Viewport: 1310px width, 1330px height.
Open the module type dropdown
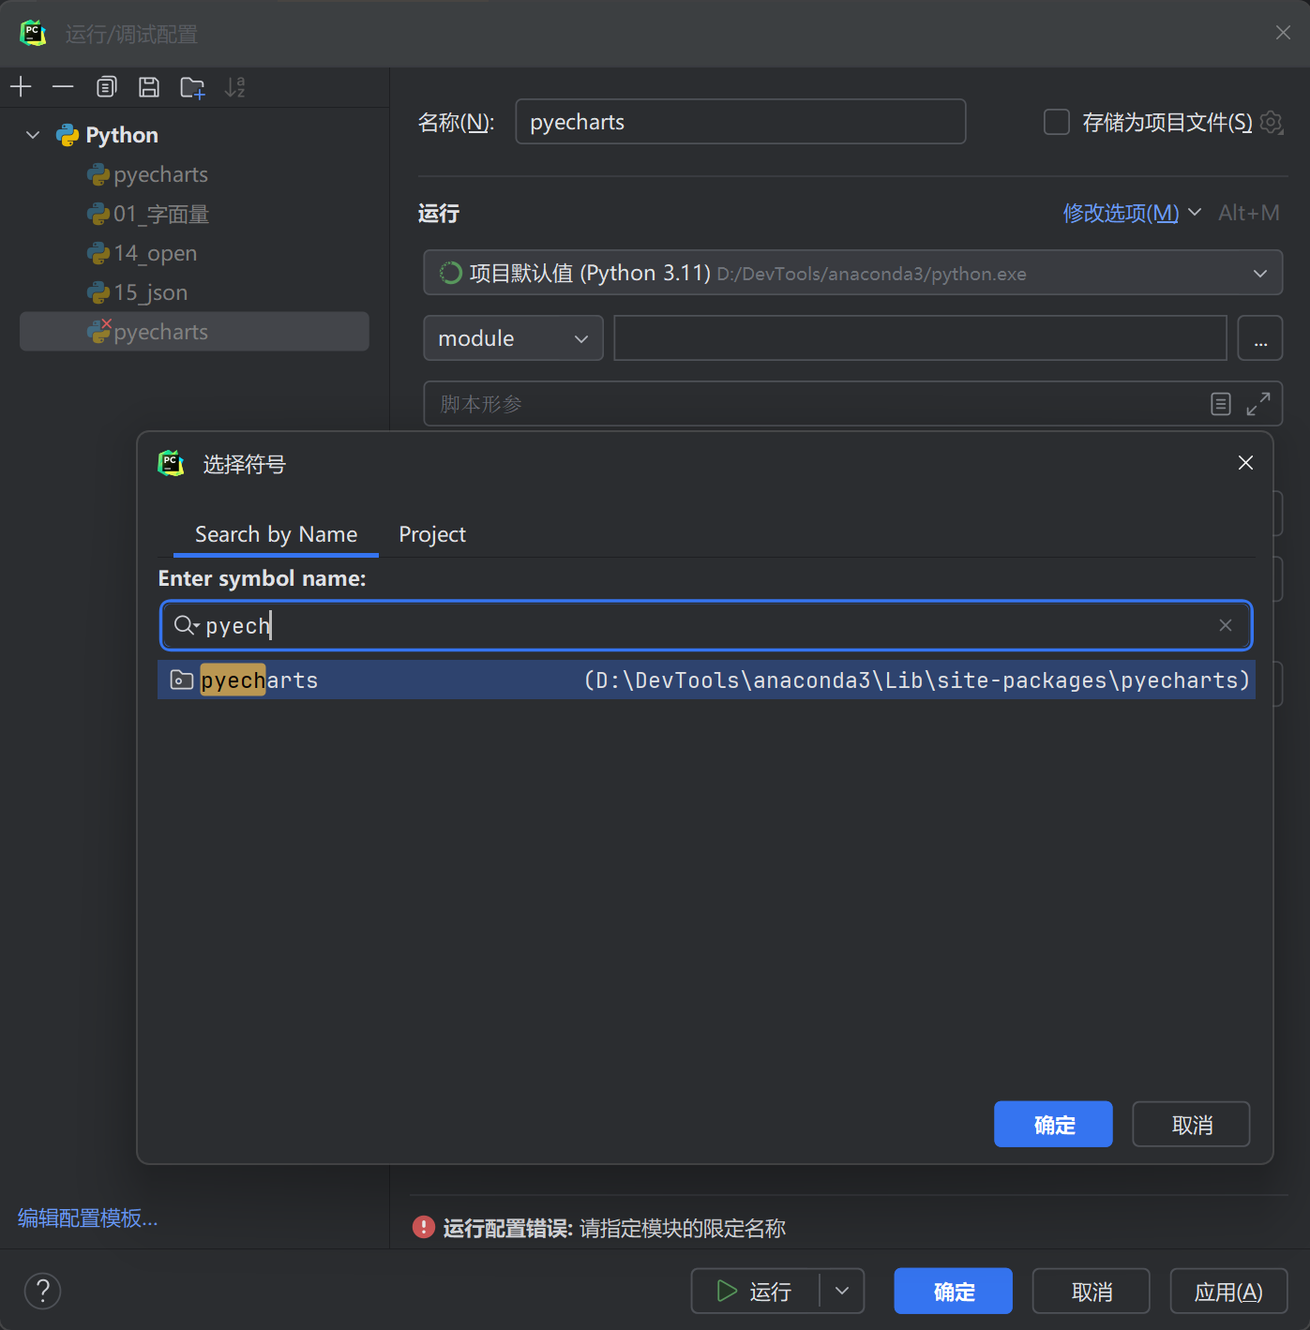click(x=513, y=338)
